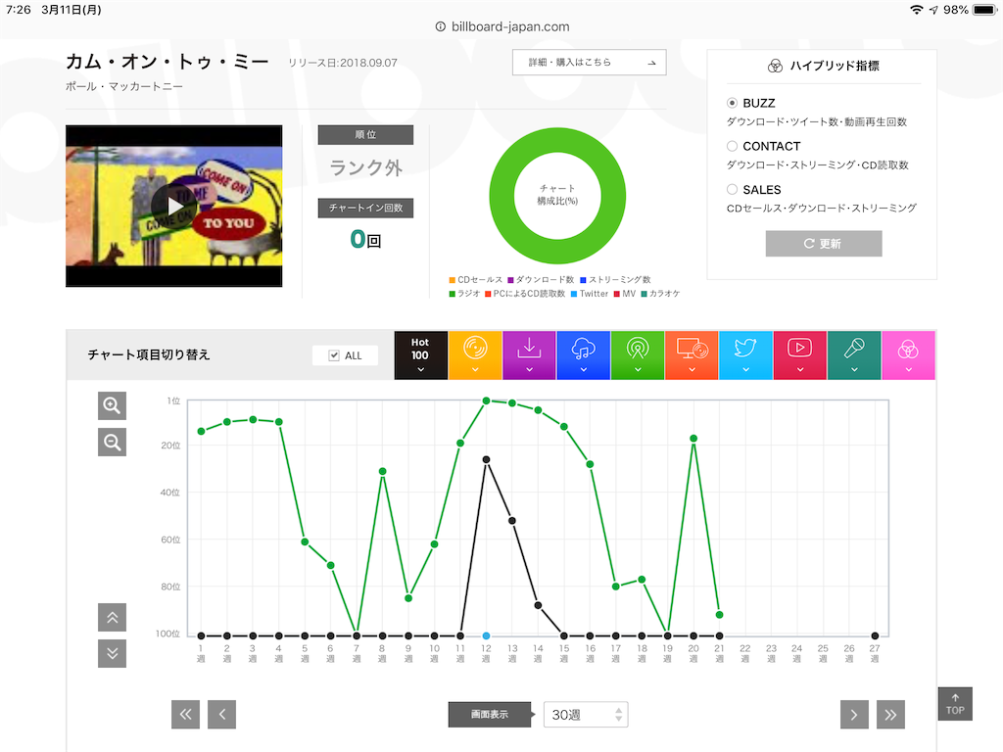This screenshot has height=752, width=1003.
Task: Click the blue highlighted point at week 12
Action: click(x=486, y=635)
